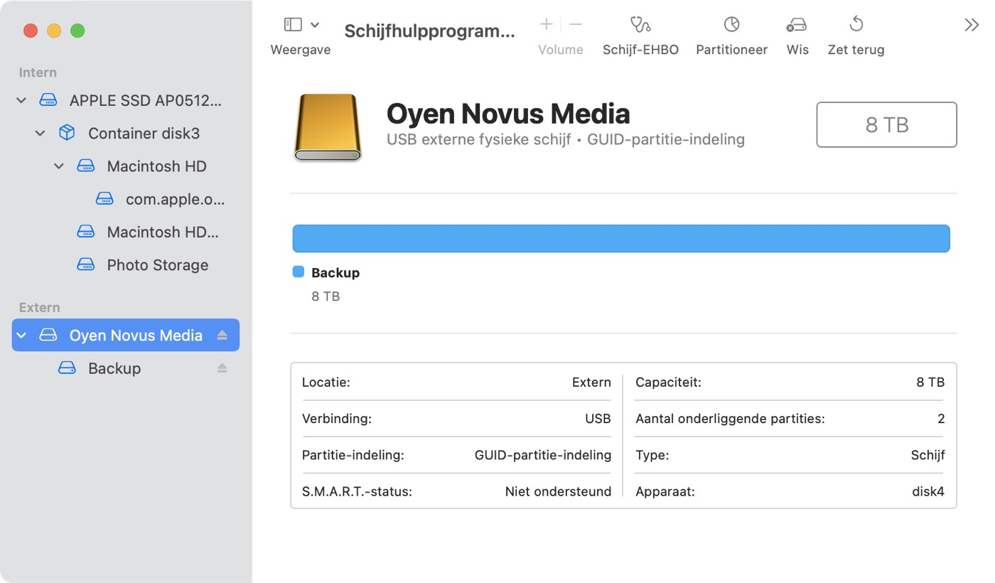Viewport: 995px width, 583px height.
Task: Click the GUID-partitie-indeling value in the table
Action: pos(543,455)
